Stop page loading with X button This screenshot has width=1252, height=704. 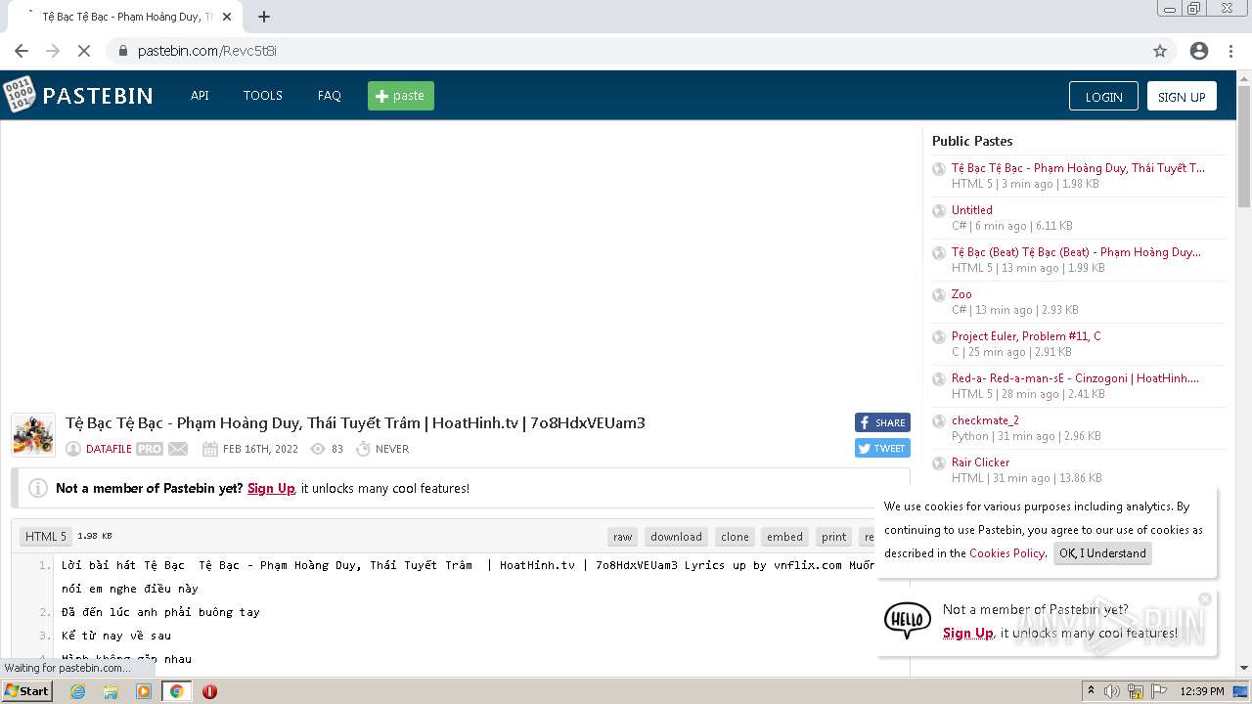point(83,51)
